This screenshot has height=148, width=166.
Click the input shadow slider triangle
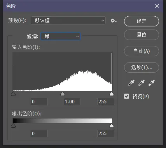(x=13, y=94)
